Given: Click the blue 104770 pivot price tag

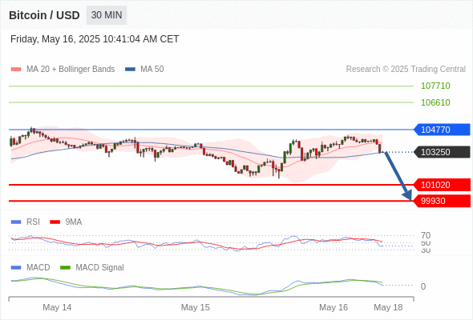Looking at the screenshot, I should click(442, 130).
